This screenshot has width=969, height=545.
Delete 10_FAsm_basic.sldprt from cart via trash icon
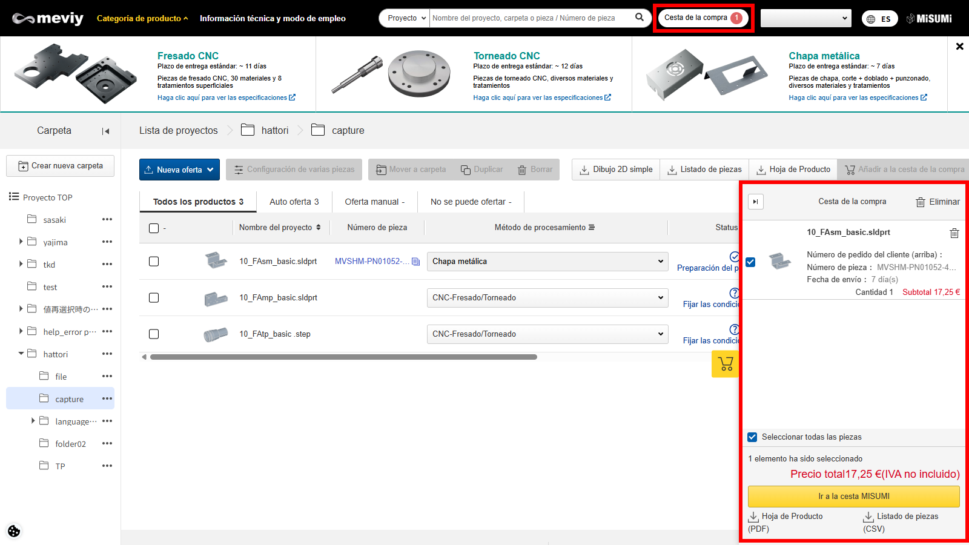pos(954,233)
